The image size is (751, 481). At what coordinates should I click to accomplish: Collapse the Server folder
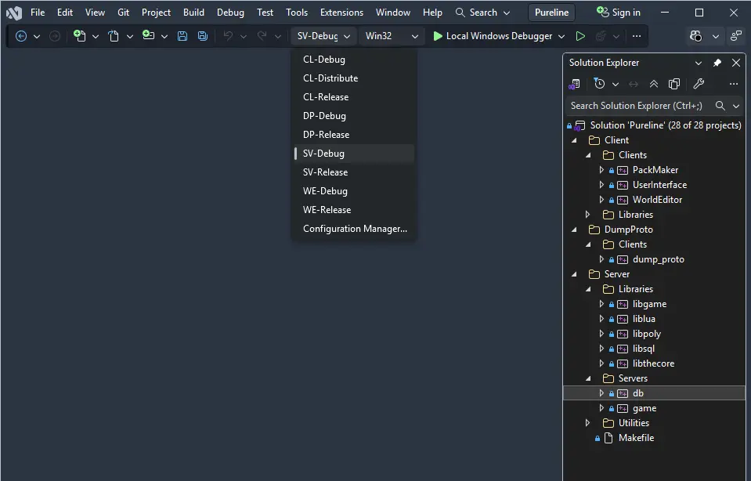coord(574,274)
